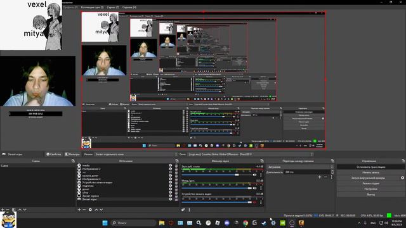Open source properties gear in the Источники toolbar
This screenshot has height=228, width=406.
(90, 210)
